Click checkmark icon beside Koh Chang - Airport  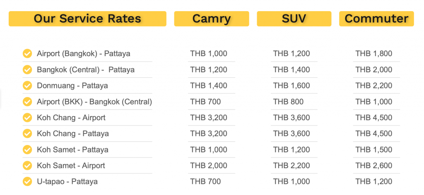click(27, 118)
